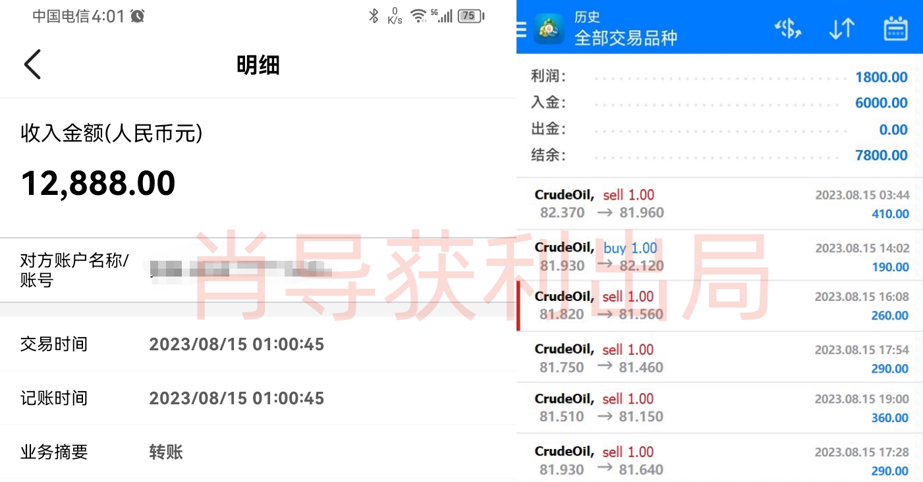Image resolution: width=923 pixels, height=482 pixels.
Task: Open the CrudeOil trade with 360.00 profit
Action: (x=719, y=408)
